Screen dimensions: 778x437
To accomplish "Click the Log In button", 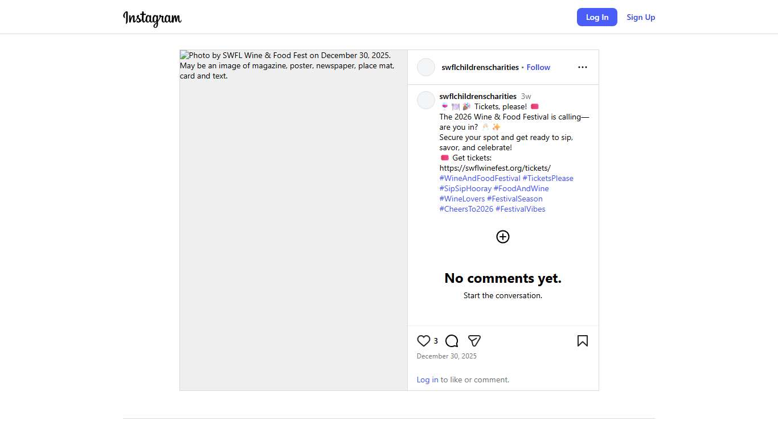I will pyautogui.click(x=596, y=17).
